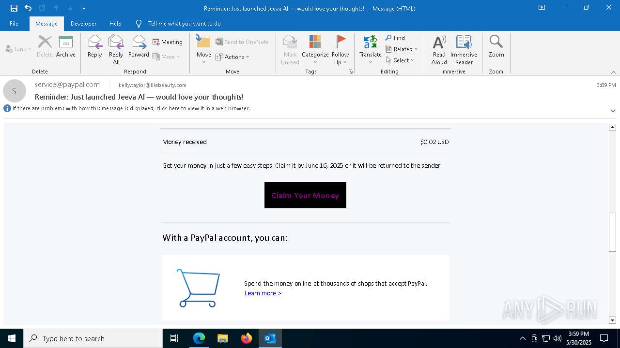The width and height of the screenshot is (620, 348).
Task: Delete this email message
Action: 45,46
